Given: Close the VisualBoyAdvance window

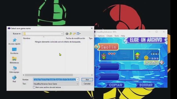Looking at the screenshot, I should 164,32.
